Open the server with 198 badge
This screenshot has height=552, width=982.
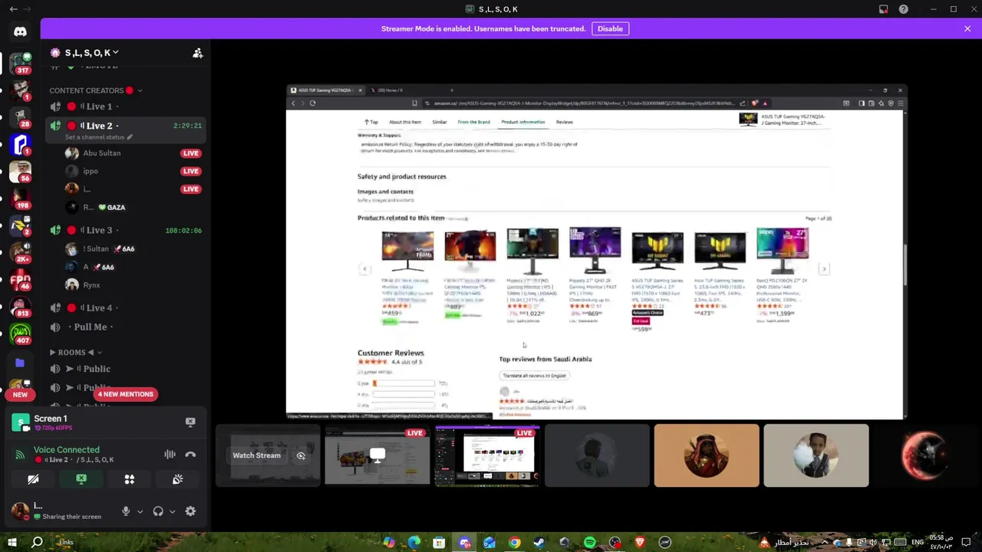pos(20,198)
